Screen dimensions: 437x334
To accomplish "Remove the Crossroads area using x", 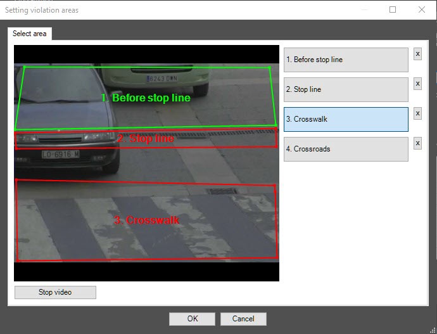I will [x=417, y=143].
